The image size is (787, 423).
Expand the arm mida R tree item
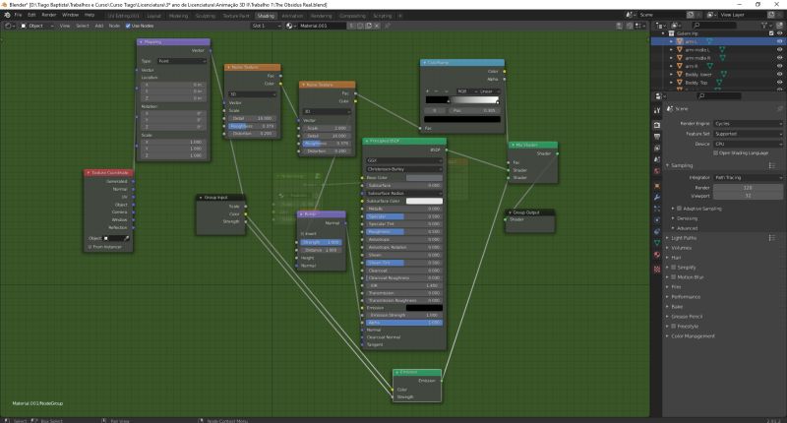672,58
